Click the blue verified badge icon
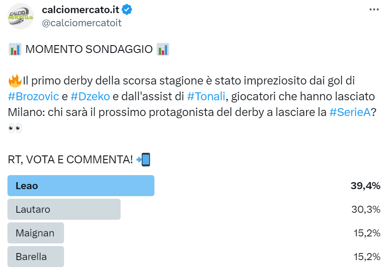 tap(127, 10)
